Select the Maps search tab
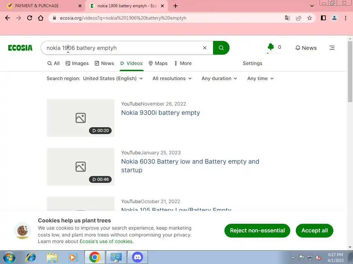 click(158, 63)
